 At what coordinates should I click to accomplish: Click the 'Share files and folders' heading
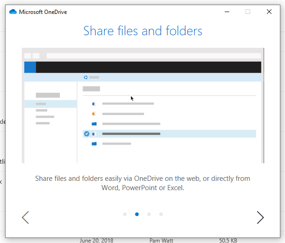(143, 31)
